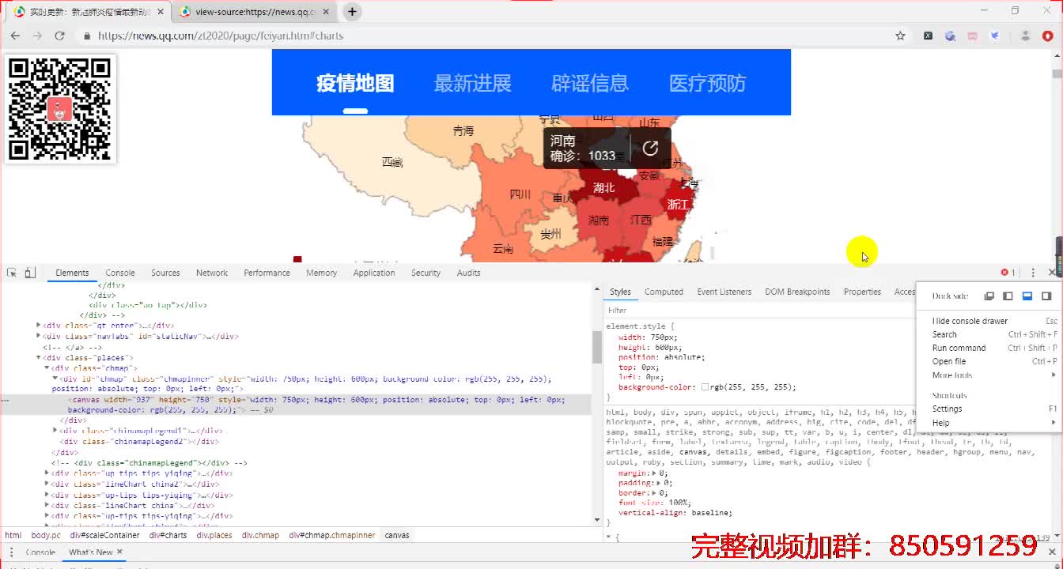The width and height of the screenshot is (1063, 569).
Task: Open the DOM Breakpoints tab
Action: (x=797, y=292)
